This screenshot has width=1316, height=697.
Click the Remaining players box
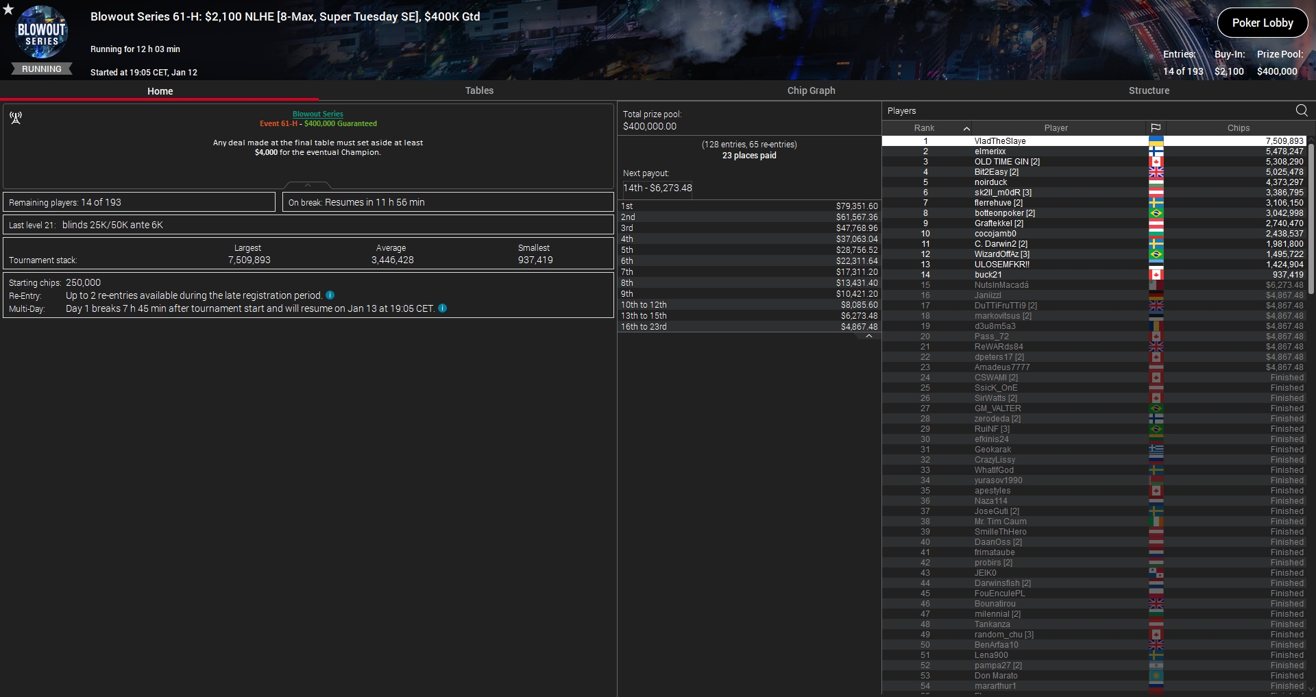[x=139, y=202]
